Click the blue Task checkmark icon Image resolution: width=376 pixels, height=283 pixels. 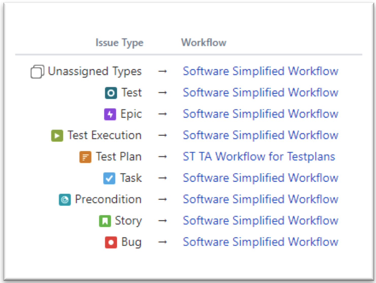point(109,178)
